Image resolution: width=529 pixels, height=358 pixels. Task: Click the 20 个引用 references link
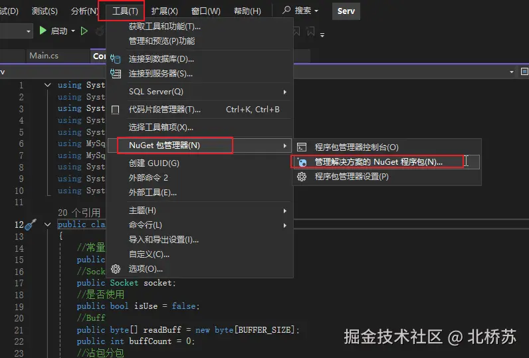click(79, 213)
